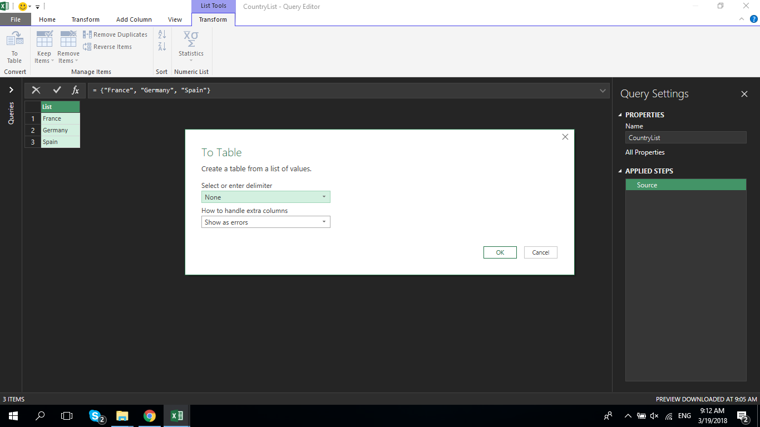Open Transform tab next to Home

point(86,19)
